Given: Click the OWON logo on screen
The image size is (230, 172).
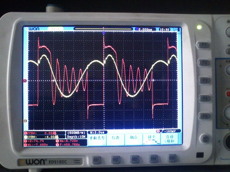Looking at the screenshot, I should coord(32,29).
